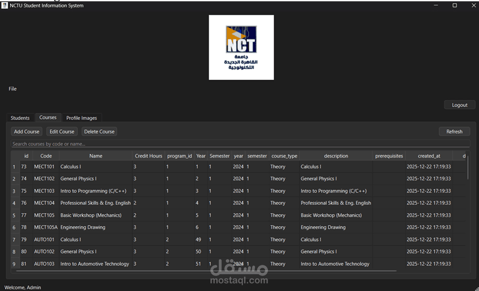The image size is (479, 291).
Task: Sort by the id column header
Action: [x=26, y=156]
